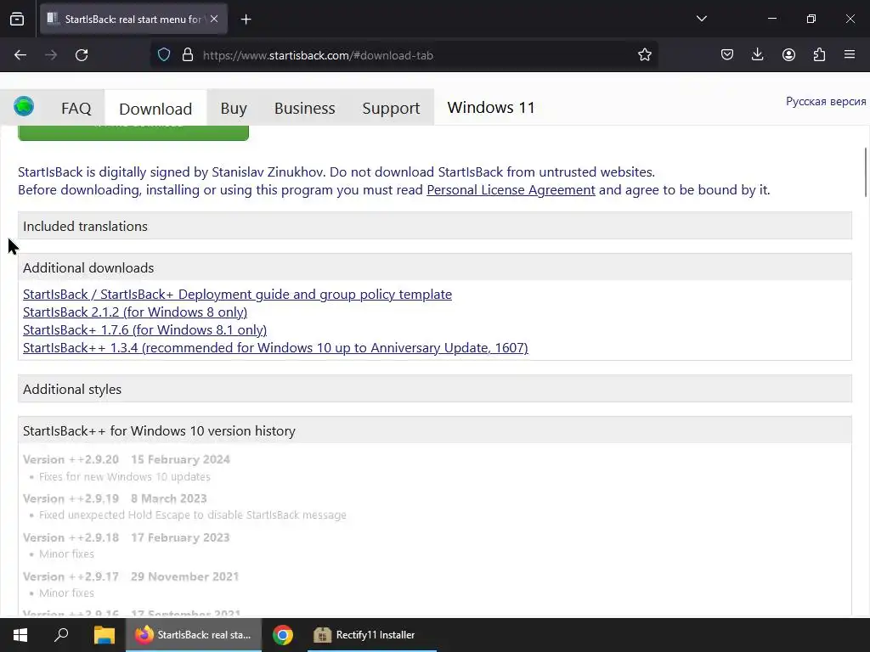Switch to Русская версия language link
This screenshot has height=652, width=870.
coord(826,102)
